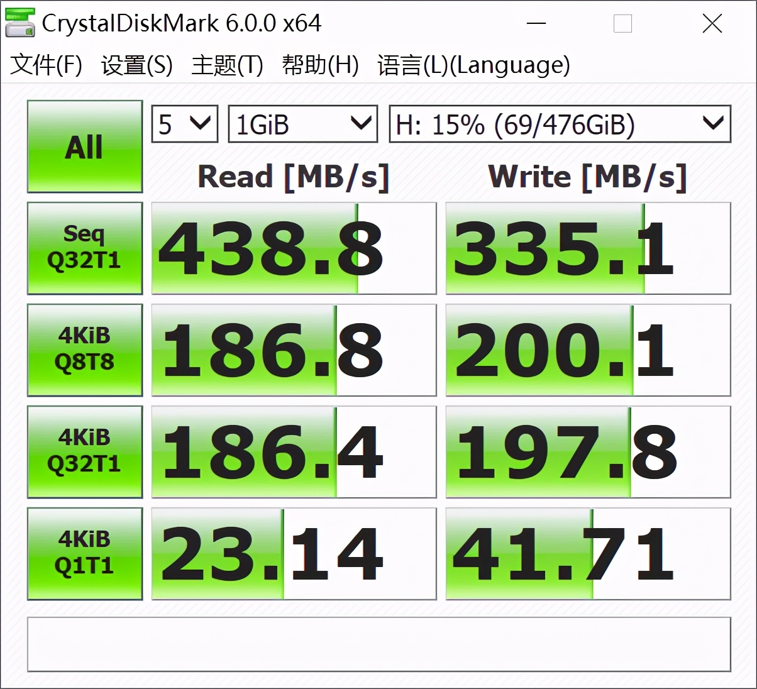Click the Read [MB/s] column header

click(x=294, y=177)
